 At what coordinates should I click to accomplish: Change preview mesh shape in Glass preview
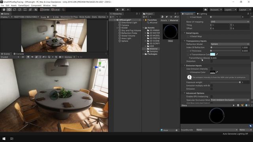[x=238, y=105]
